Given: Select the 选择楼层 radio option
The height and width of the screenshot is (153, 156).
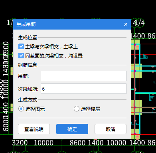Looking at the screenshot, I should 77,109.
